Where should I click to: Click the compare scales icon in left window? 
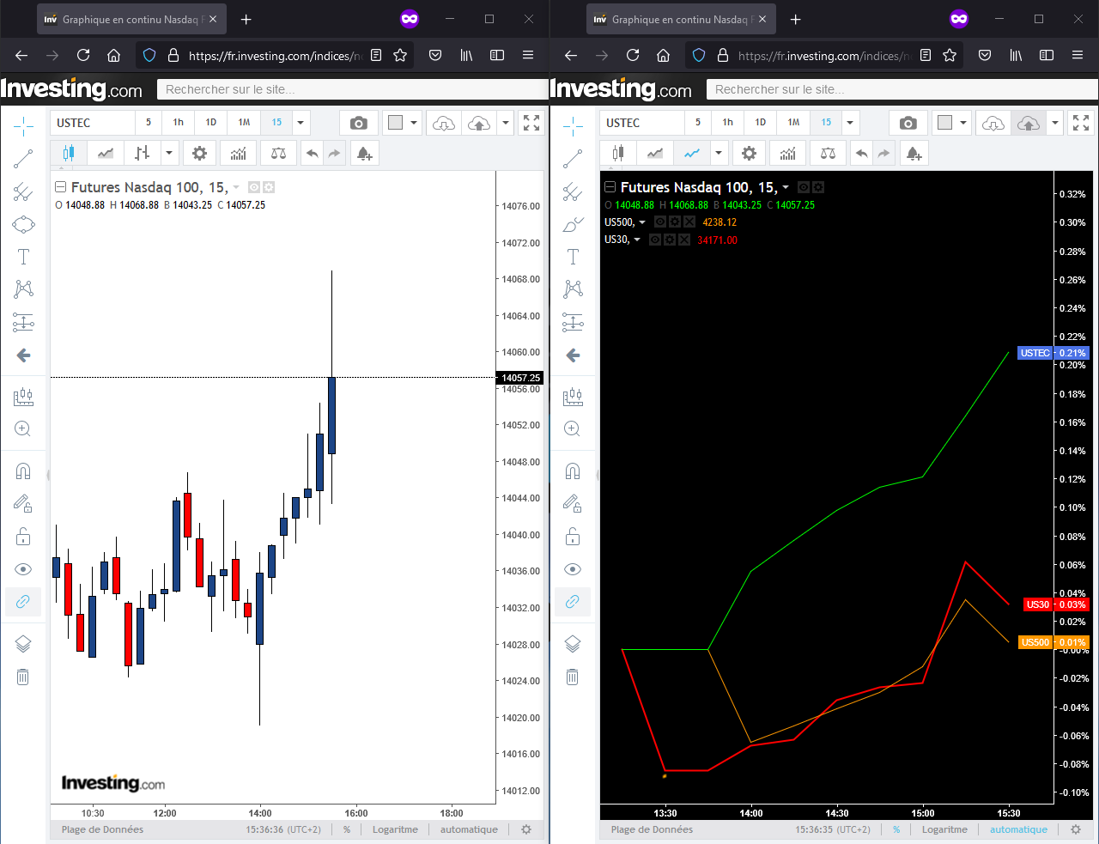[x=278, y=154]
